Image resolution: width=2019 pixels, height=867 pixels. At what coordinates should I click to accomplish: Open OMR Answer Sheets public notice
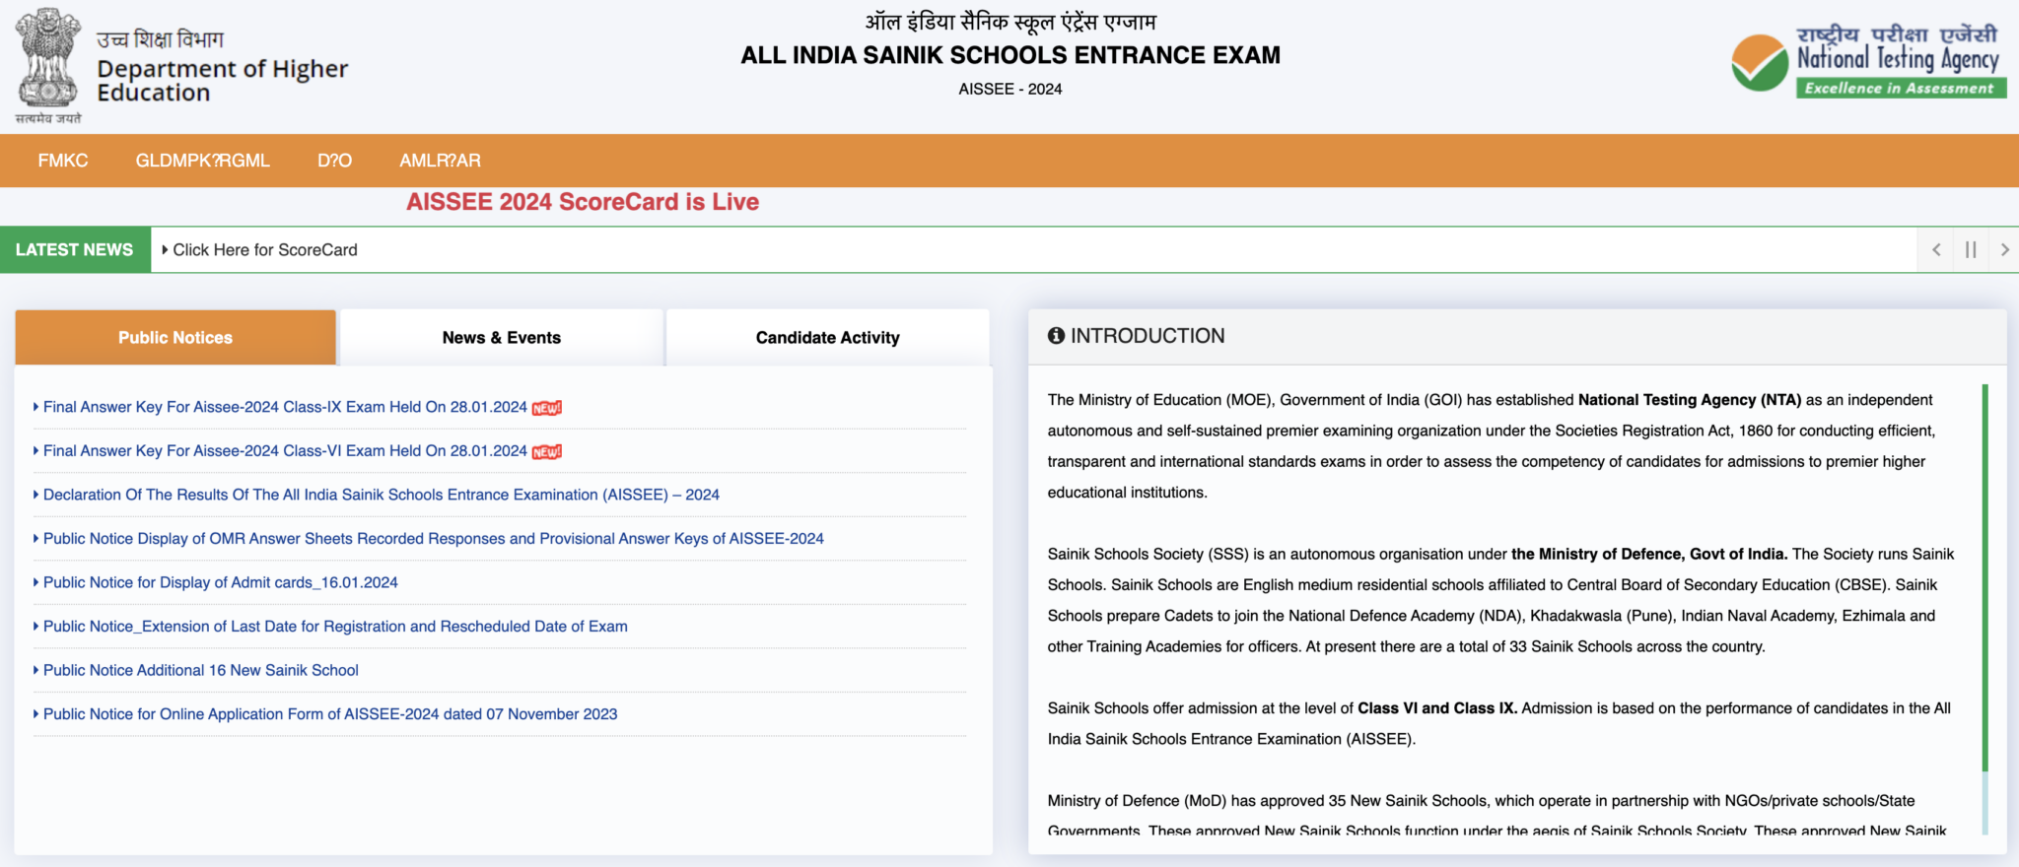pyautogui.click(x=434, y=539)
